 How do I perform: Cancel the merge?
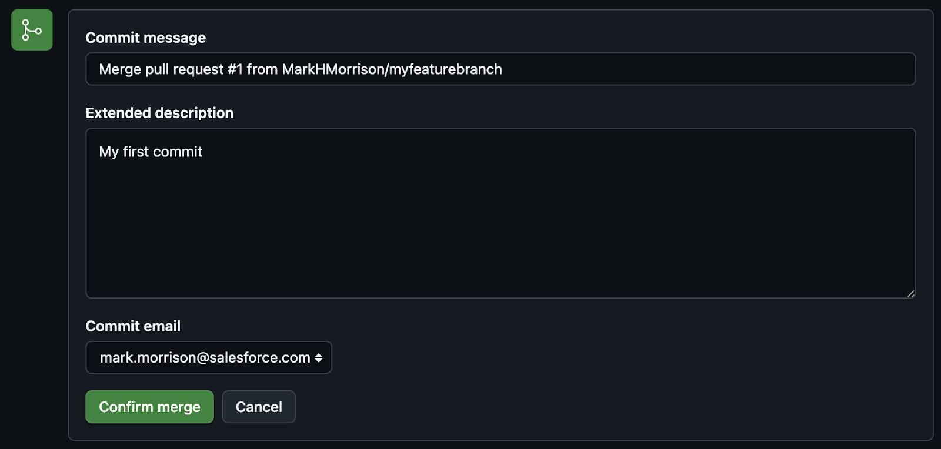coord(259,407)
